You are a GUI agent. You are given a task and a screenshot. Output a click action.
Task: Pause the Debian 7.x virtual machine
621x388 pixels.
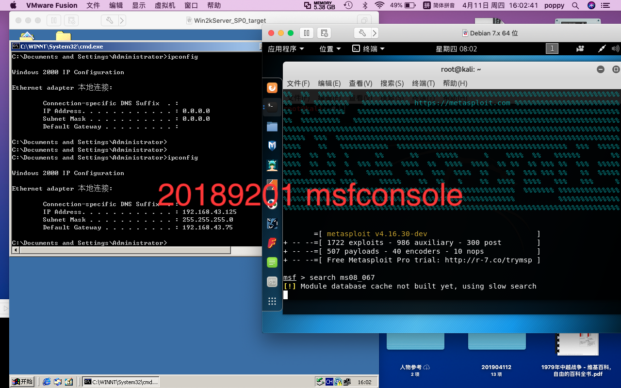click(306, 33)
